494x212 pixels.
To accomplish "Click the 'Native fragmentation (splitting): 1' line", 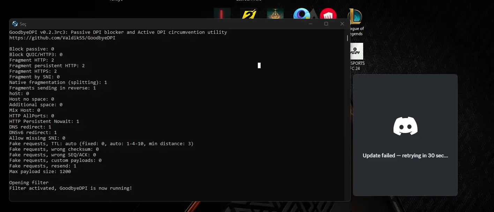I will point(58,83).
